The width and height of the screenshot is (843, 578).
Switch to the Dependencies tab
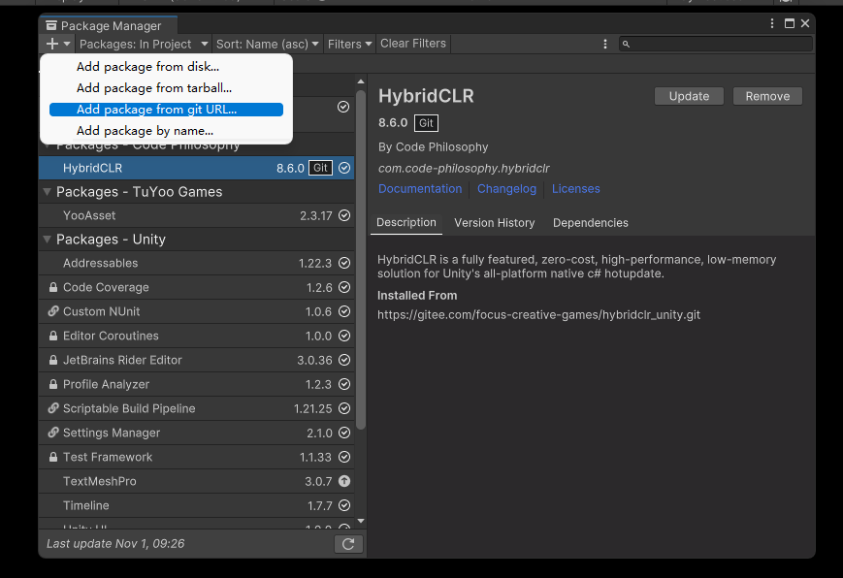pyautogui.click(x=591, y=223)
